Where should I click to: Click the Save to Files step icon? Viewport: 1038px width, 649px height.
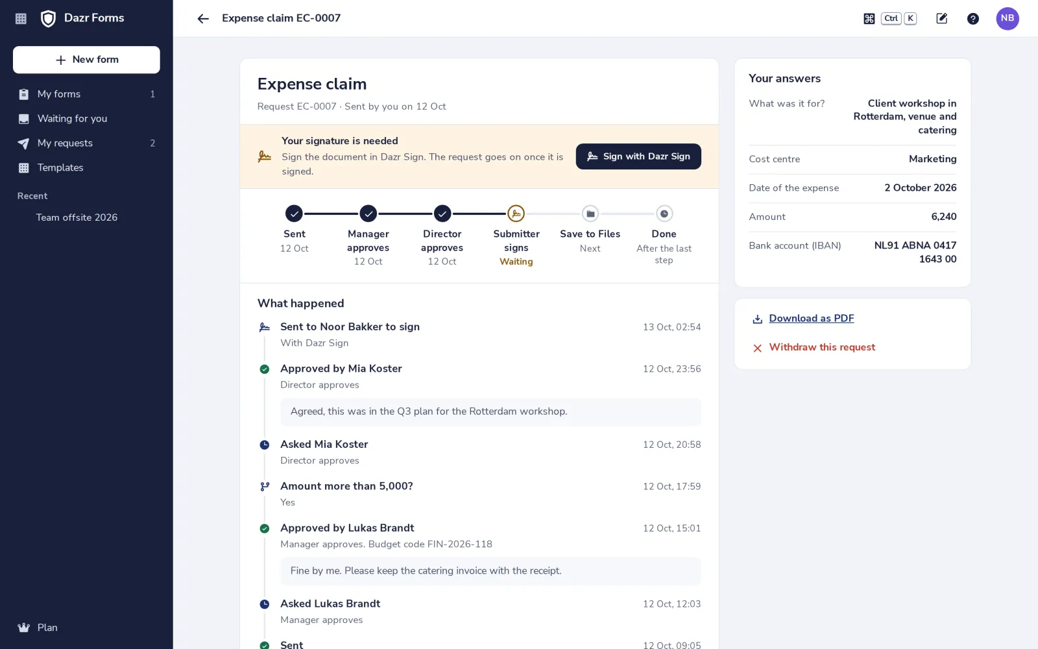(x=590, y=214)
